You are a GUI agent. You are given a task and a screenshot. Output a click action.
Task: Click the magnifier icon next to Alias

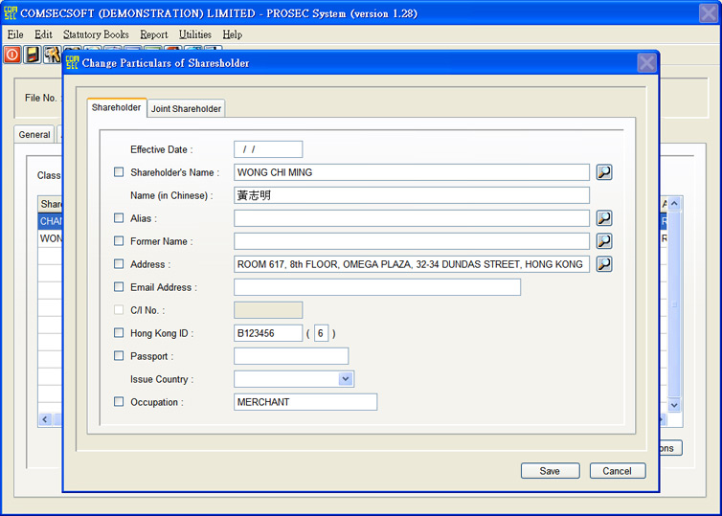[x=604, y=218]
